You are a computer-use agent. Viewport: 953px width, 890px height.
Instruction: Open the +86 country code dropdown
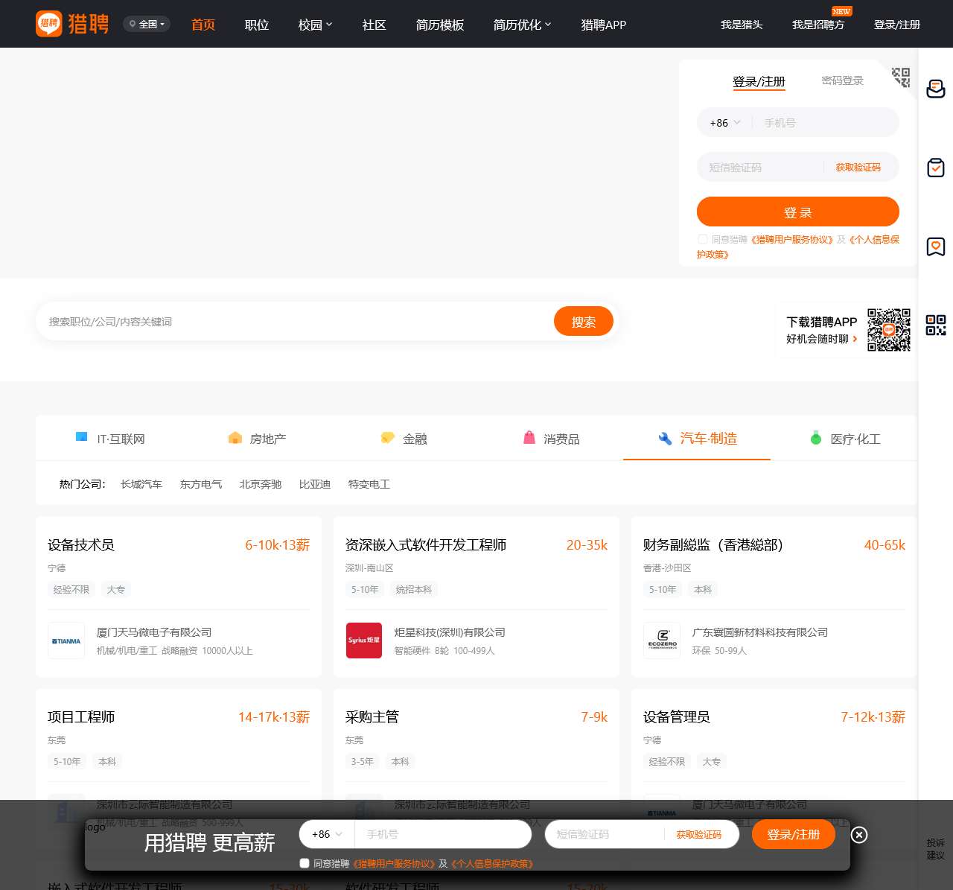724,123
